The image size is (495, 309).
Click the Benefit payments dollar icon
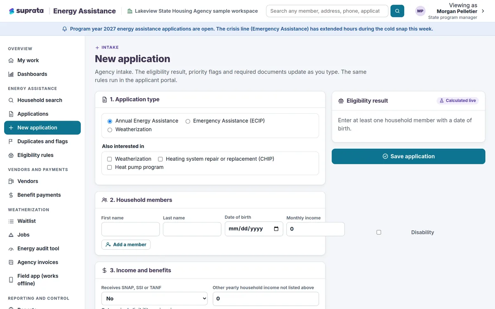click(11, 195)
